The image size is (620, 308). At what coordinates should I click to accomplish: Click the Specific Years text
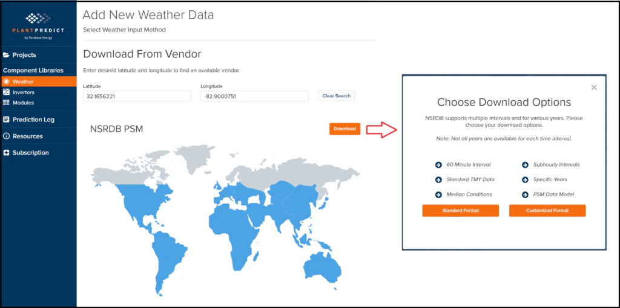(x=550, y=180)
